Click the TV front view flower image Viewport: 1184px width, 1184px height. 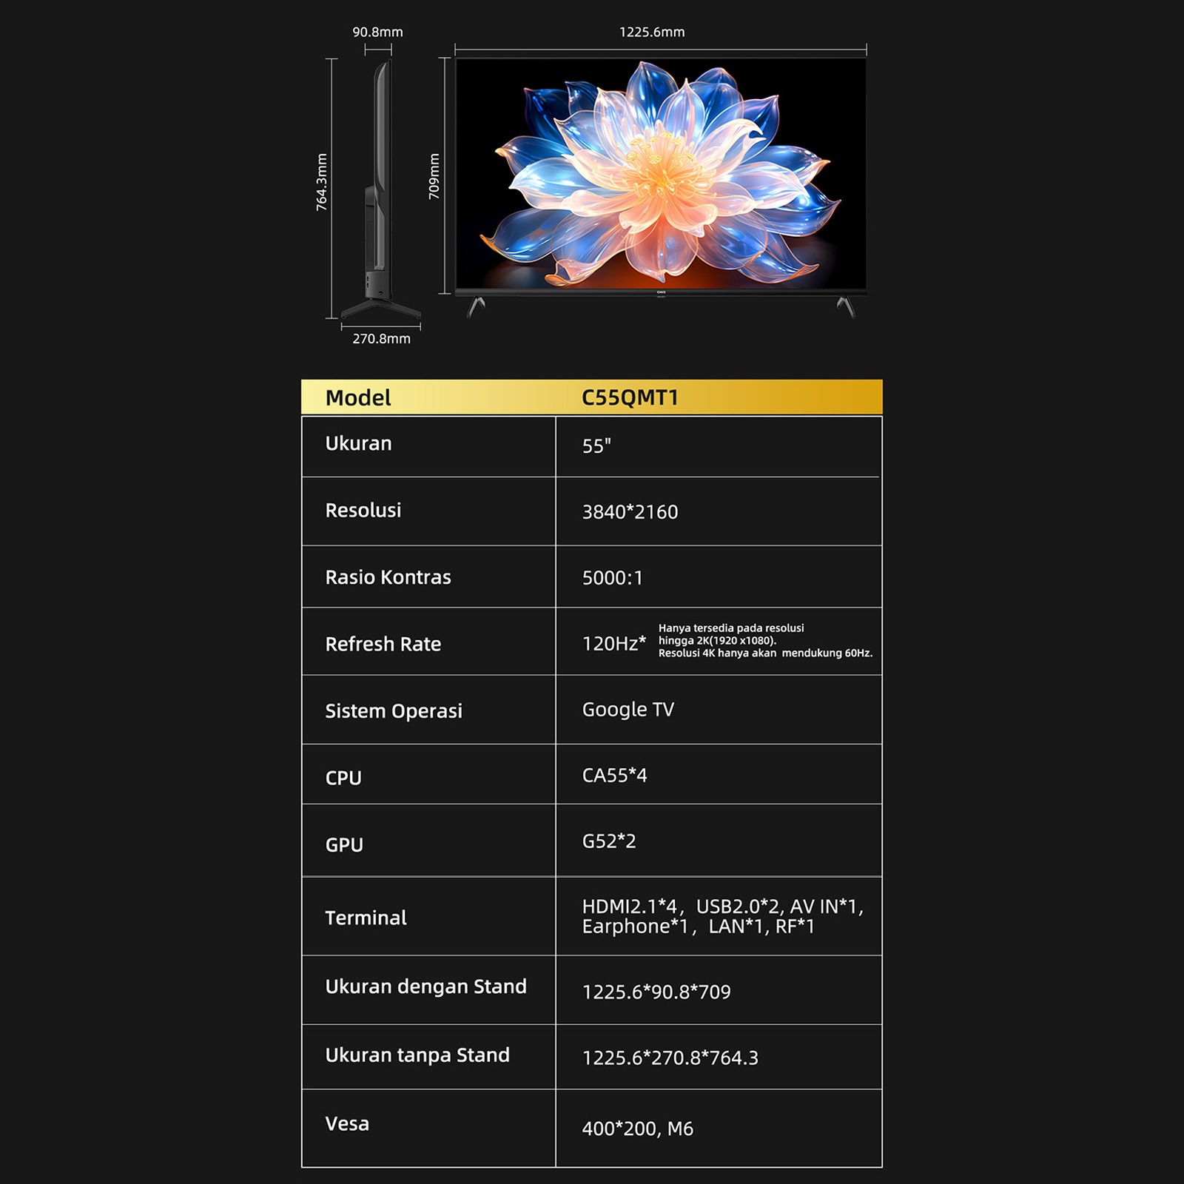coord(660,176)
